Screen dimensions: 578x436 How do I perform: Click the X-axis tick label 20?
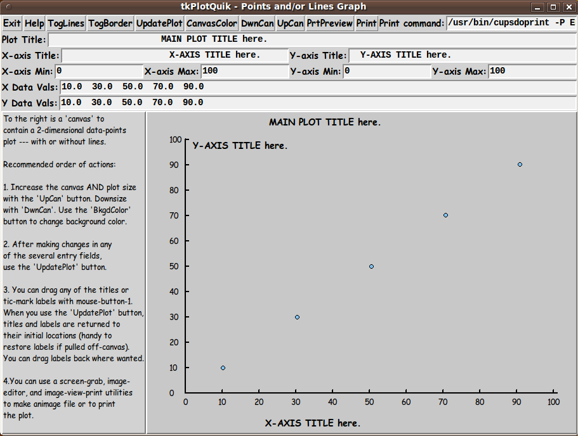[x=259, y=402]
